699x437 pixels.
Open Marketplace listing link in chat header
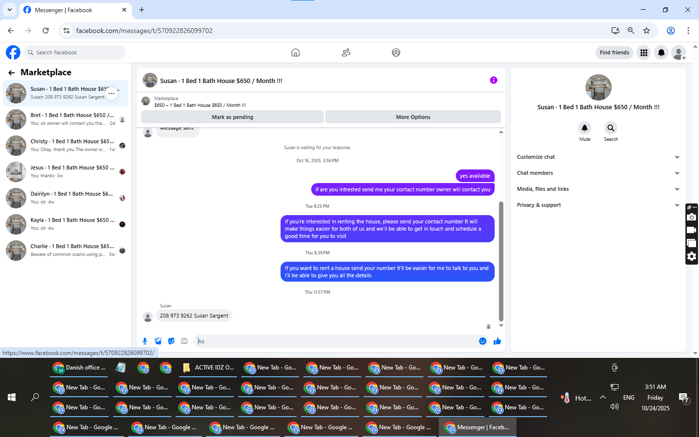coord(200,102)
